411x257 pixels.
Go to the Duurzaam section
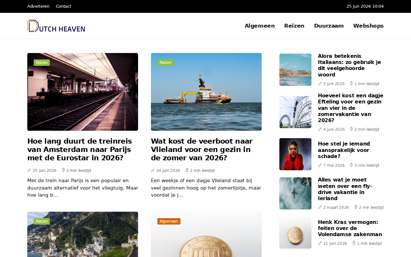pyautogui.click(x=329, y=26)
